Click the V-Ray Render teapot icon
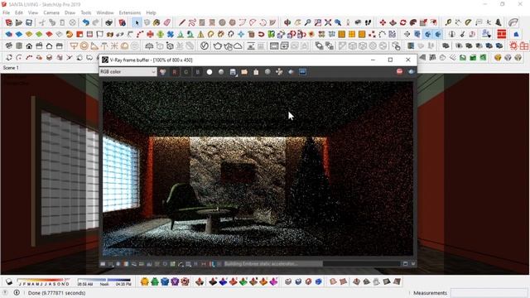This screenshot has width=530, height=298. pos(217,46)
